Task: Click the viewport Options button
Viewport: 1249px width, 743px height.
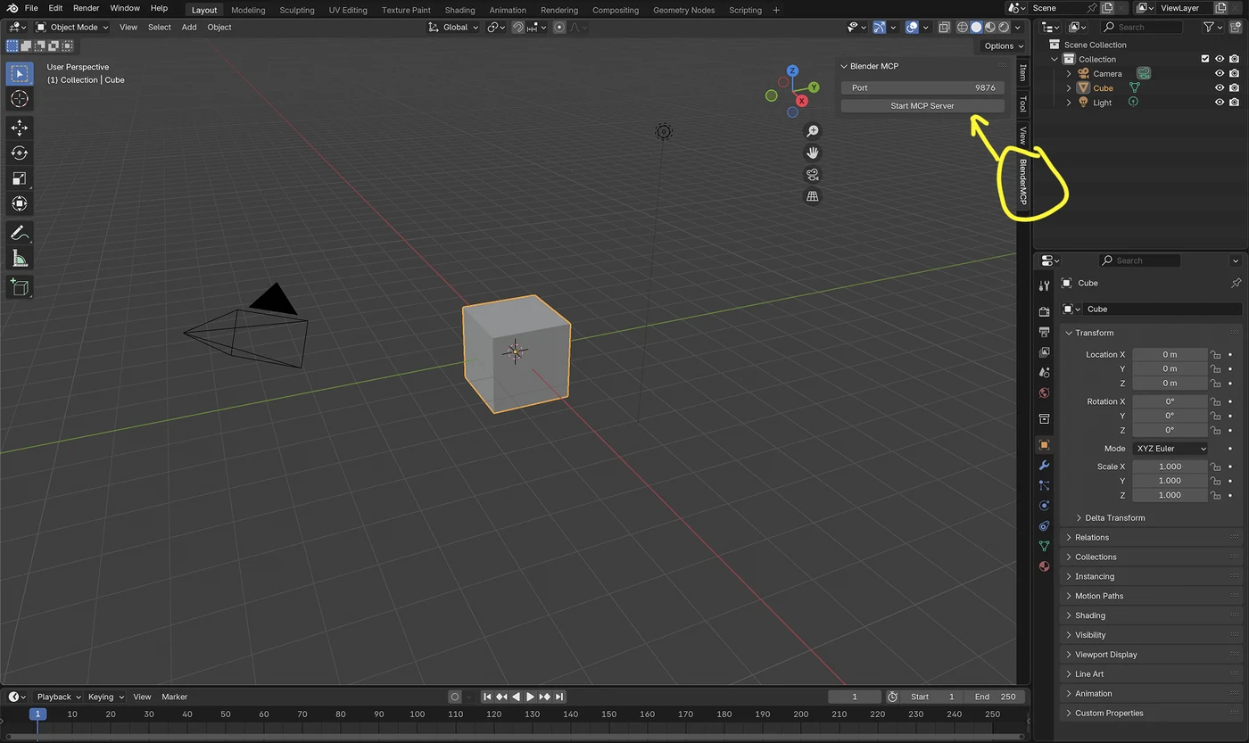Action: (1003, 45)
